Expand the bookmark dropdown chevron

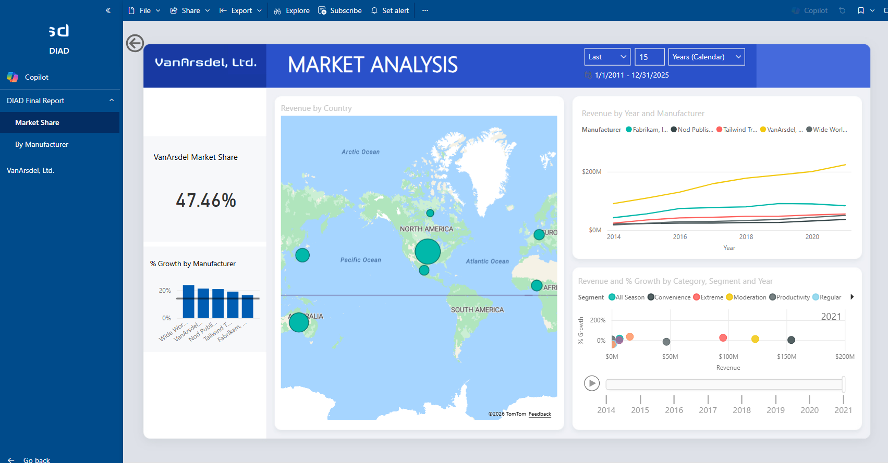coord(872,10)
